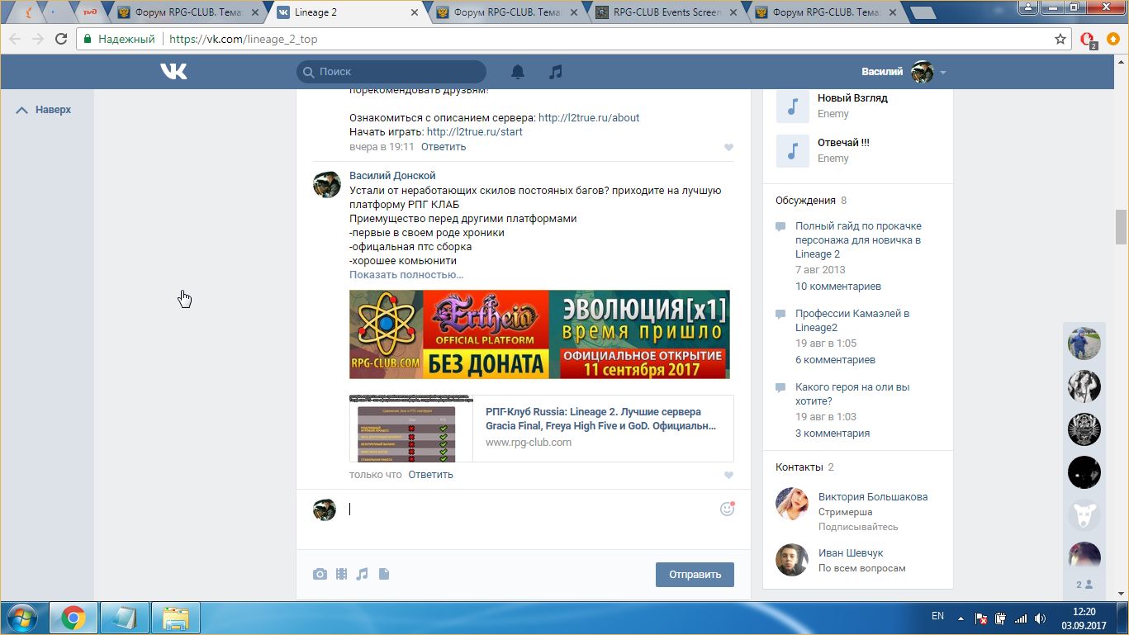The height and width of the screenshot is (635, 1129).
Task: Open the music note icon in header
Action: [556, 72]
